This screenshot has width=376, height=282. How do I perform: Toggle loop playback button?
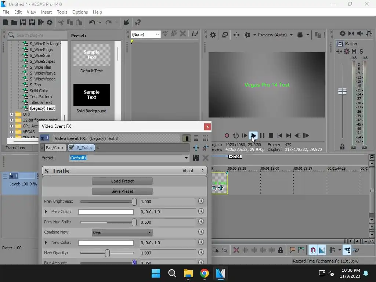236,136
